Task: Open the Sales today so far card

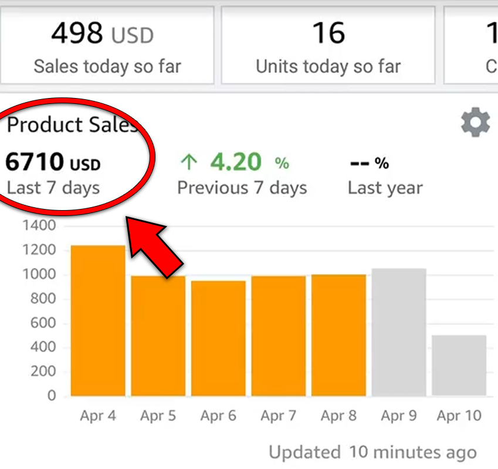Action: click(107, 46)
